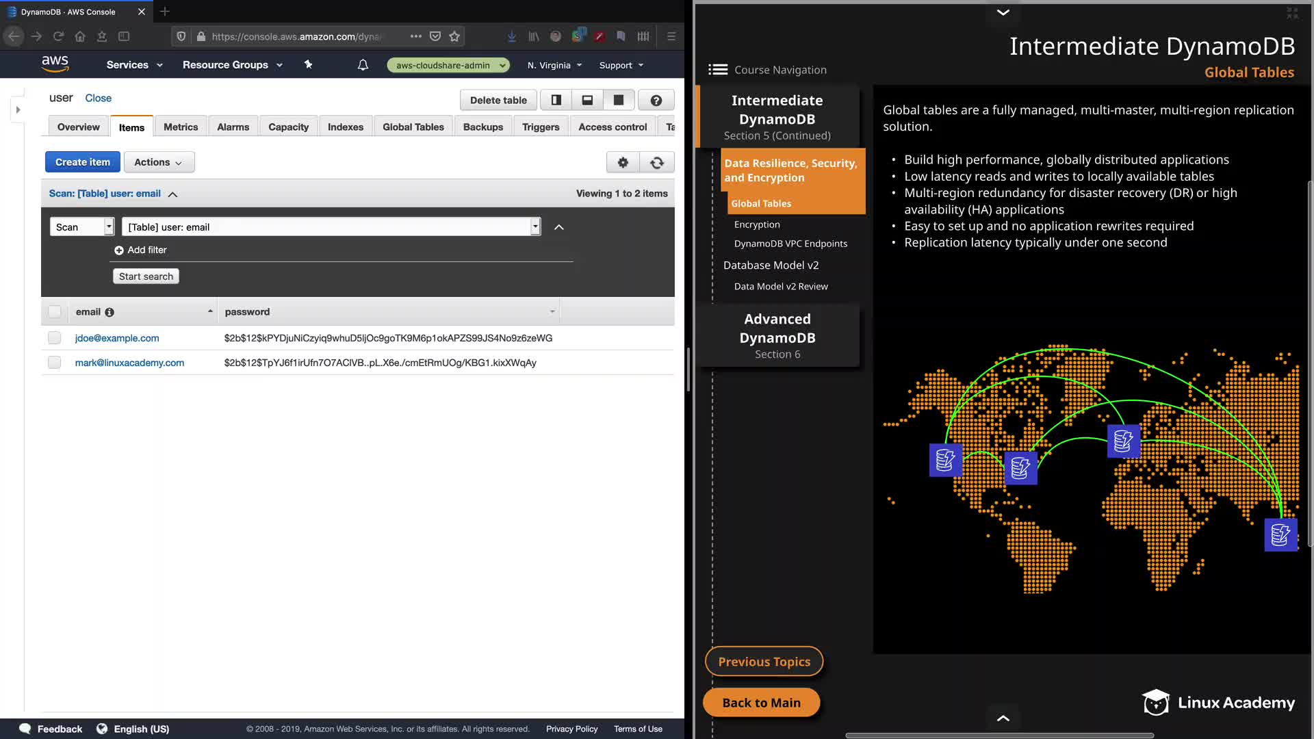
Task: Click the AWS pin shortcut icon
Action: click(308, 64)
